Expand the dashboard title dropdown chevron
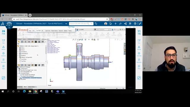 (66, 24)
